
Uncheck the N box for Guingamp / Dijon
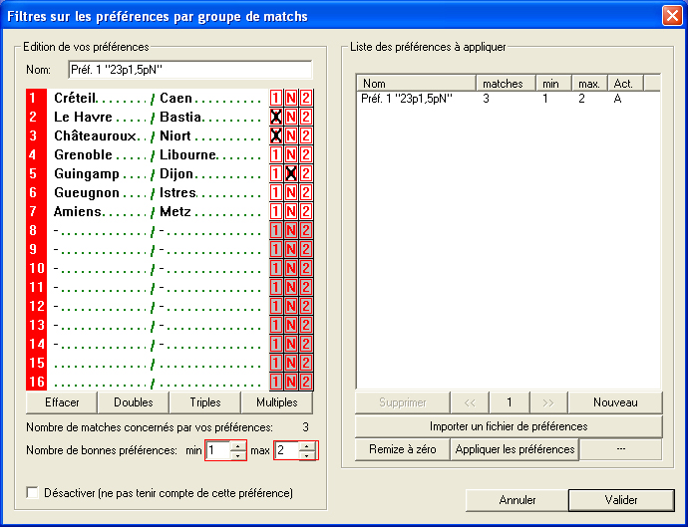pyautogui.click(x=291, y=173)
